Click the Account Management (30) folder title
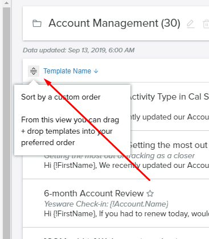The height and width of the screenshot is (239, 209). coord(114,23)
